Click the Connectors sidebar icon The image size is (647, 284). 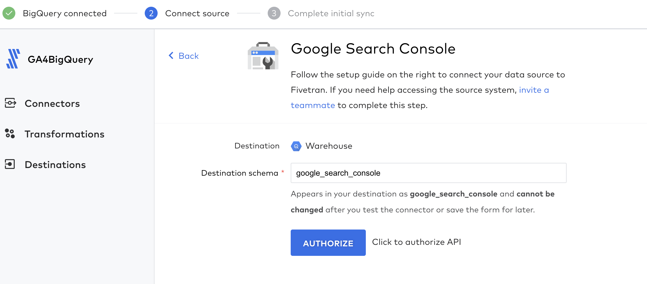(10, 103)
